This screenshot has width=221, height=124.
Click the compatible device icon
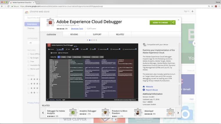[144, 44]
